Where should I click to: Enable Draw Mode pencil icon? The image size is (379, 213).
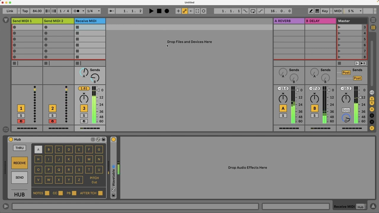311,11
